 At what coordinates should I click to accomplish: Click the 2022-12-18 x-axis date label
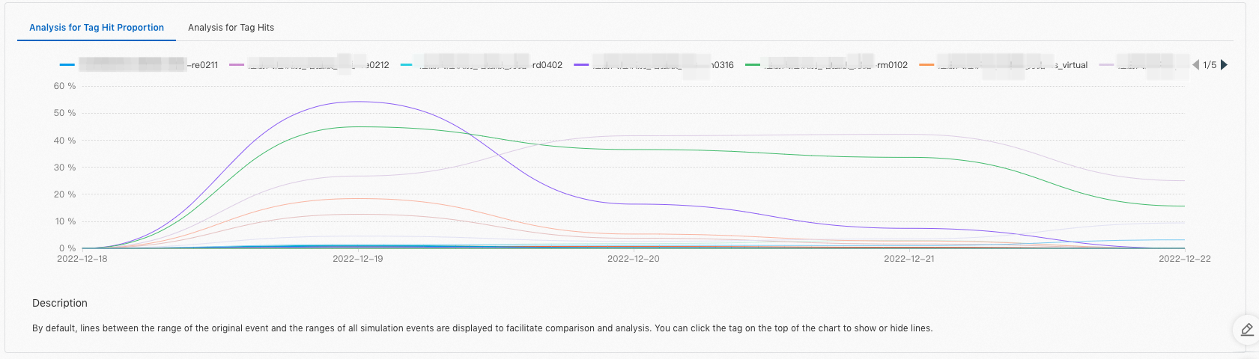point(82,259)
